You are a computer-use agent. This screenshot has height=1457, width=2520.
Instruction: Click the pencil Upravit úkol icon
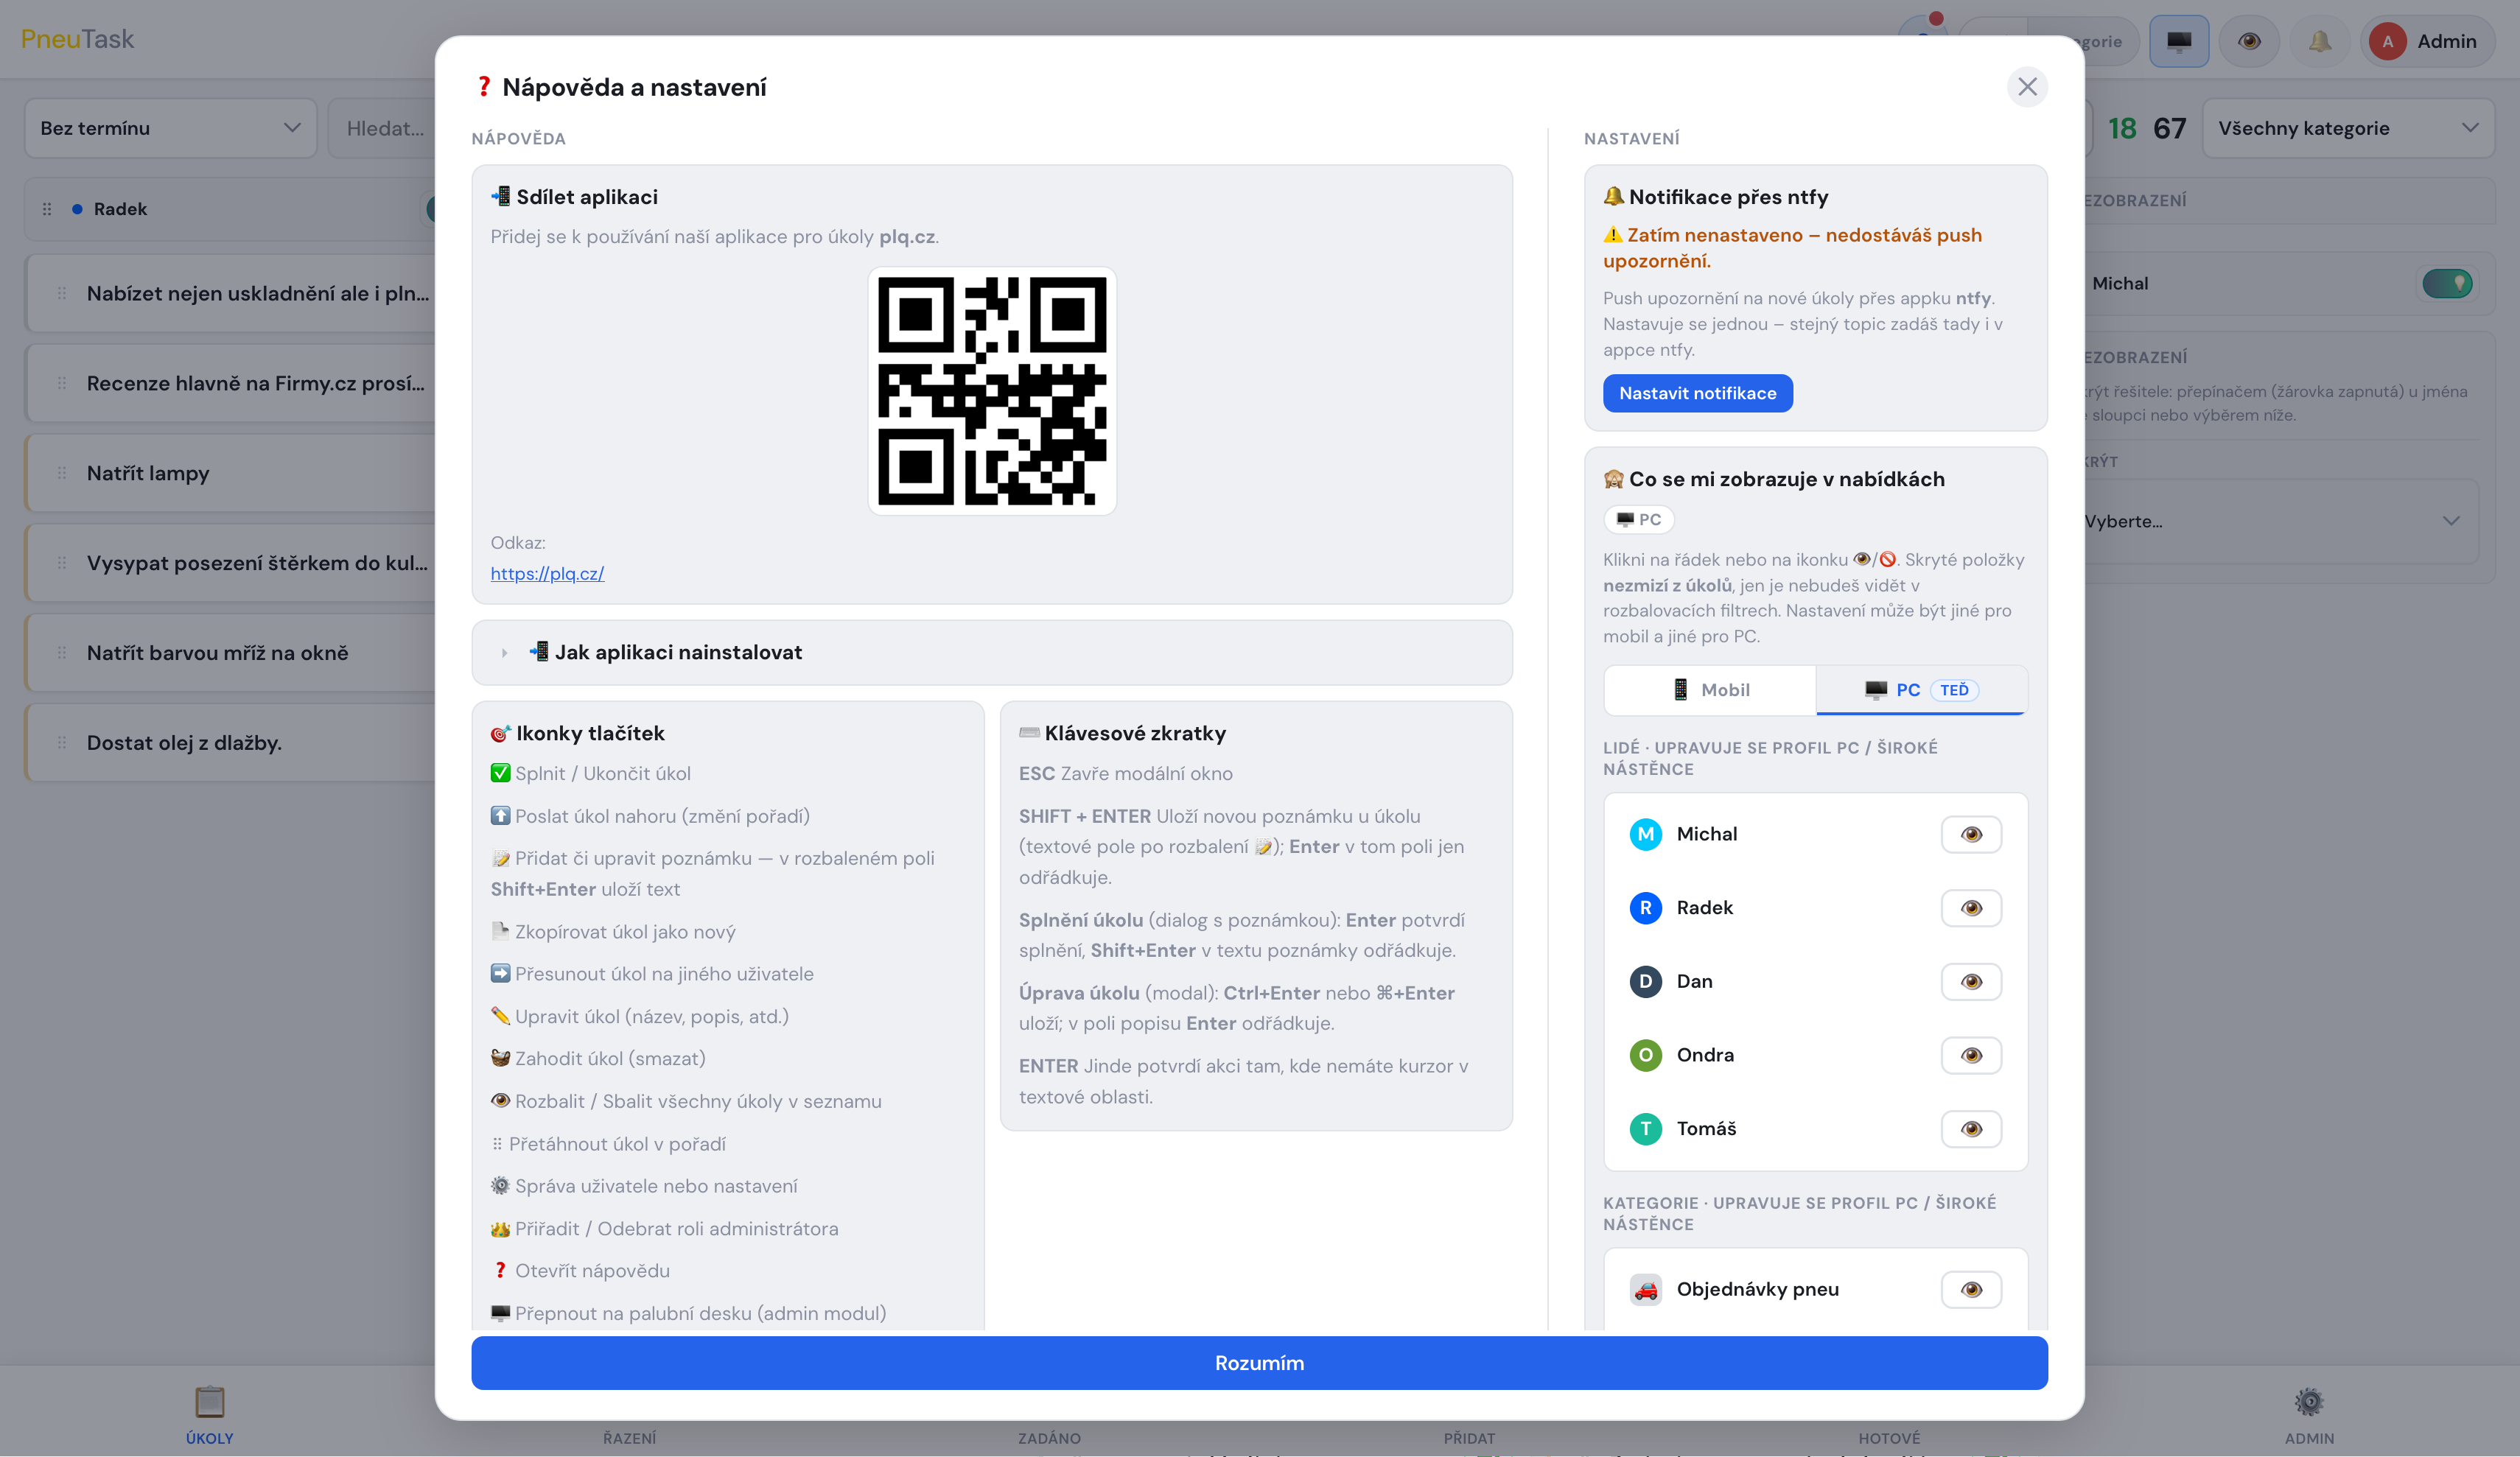point(501,1016)
